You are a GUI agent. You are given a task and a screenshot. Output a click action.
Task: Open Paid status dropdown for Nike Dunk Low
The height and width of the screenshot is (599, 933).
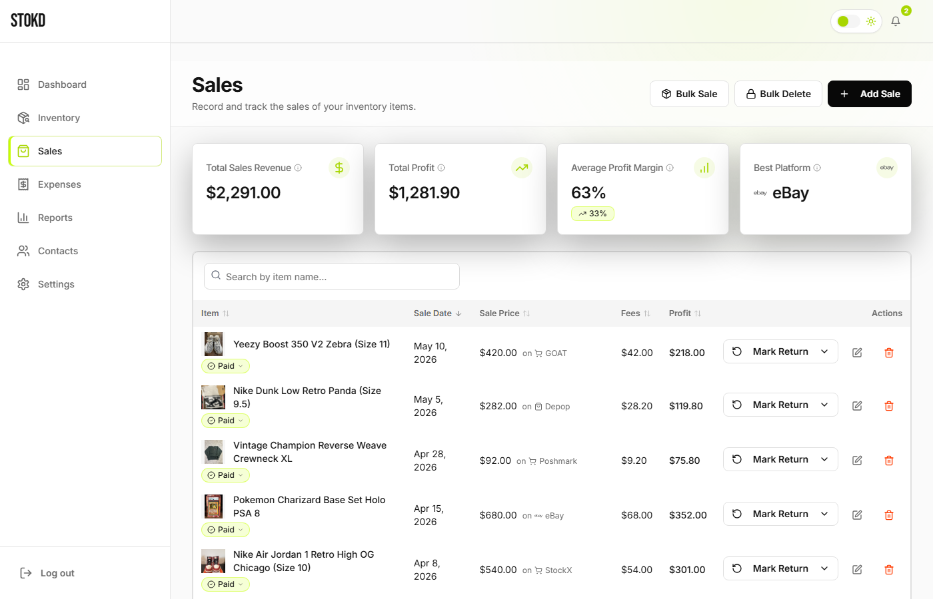pyautogui.click(x=225, y=421)
